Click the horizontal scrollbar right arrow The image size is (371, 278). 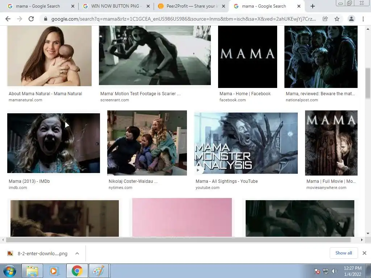362,240
